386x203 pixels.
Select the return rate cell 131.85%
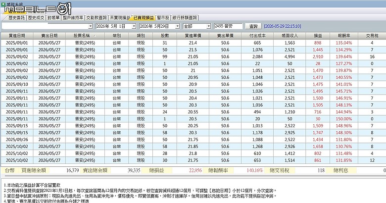point(344,160)
